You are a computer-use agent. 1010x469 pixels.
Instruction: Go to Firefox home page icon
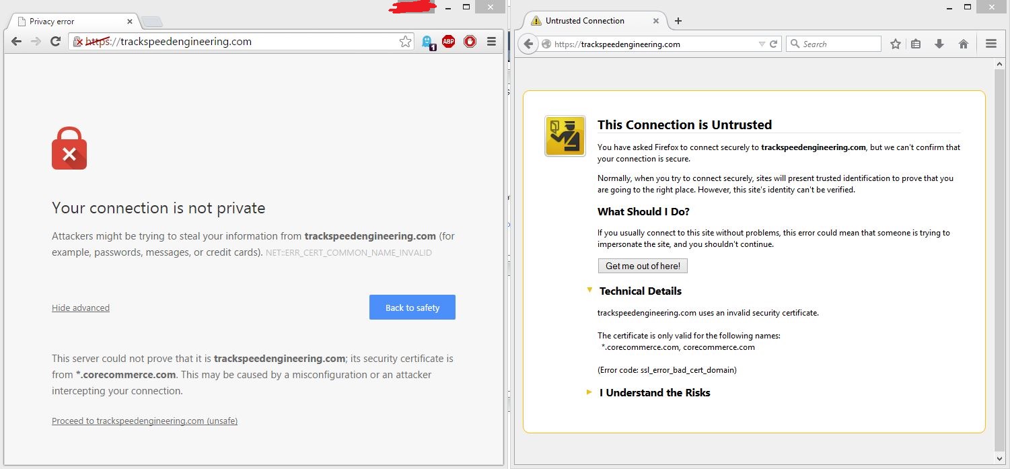[964, 44]
